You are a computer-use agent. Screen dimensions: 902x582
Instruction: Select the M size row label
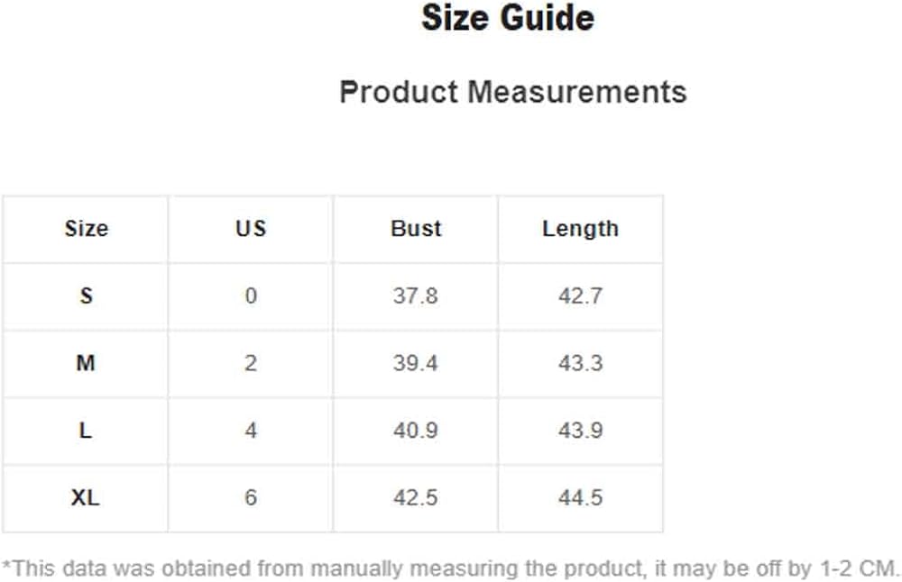click(x=86, y=363)
